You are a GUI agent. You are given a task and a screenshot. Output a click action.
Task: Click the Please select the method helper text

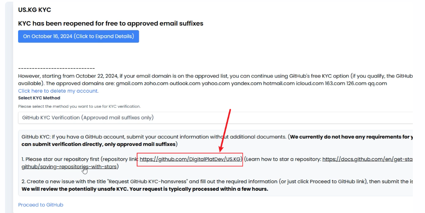click(79, 106)
